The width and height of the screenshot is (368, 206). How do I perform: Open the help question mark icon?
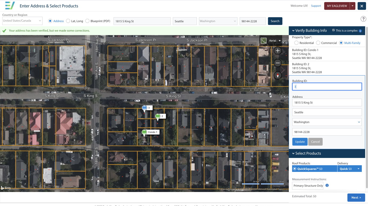[x=363, y=19]
